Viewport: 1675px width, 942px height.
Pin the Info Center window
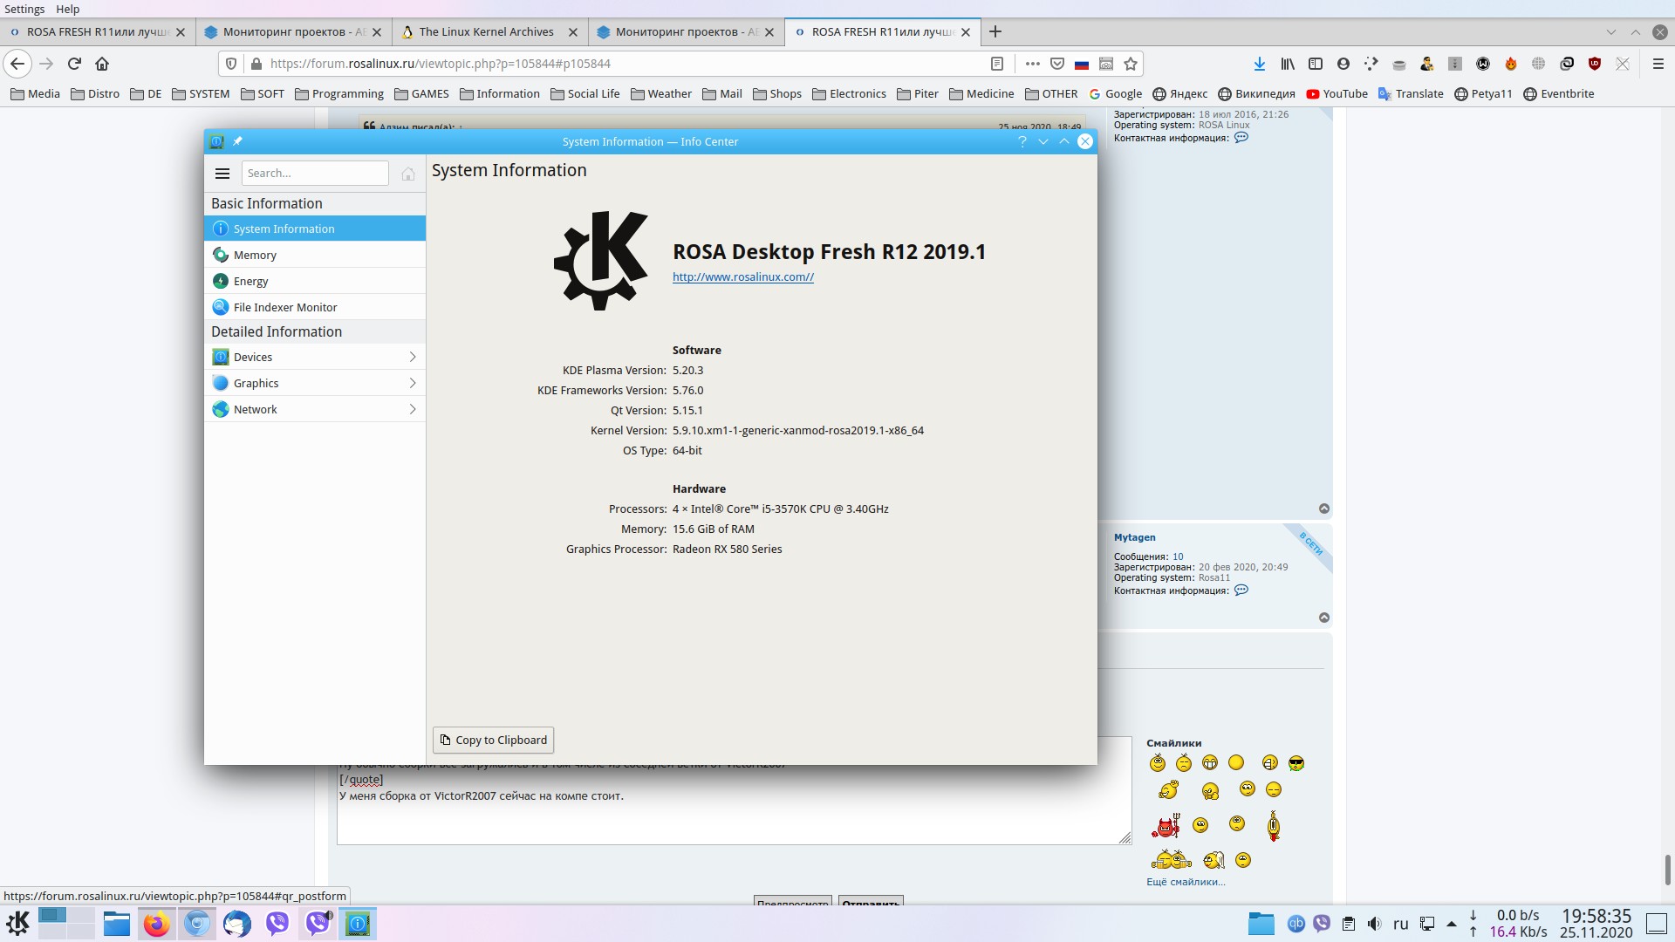click(x=237, y=141)
